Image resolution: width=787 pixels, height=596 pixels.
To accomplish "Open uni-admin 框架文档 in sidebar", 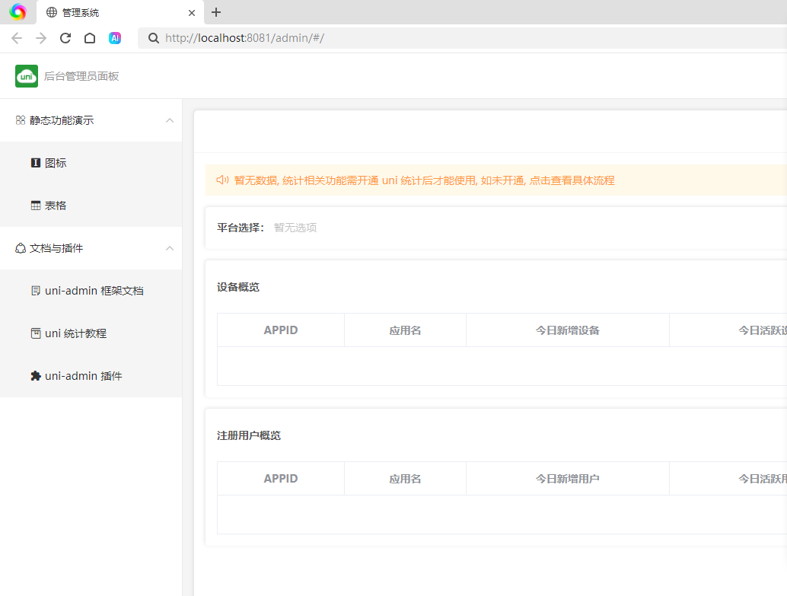I will click(94, 291).
